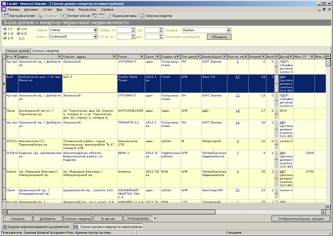Open the Оплата dropdown set to Любая
The height and width of the screenshot is (236, 333).
pos(229,30)
